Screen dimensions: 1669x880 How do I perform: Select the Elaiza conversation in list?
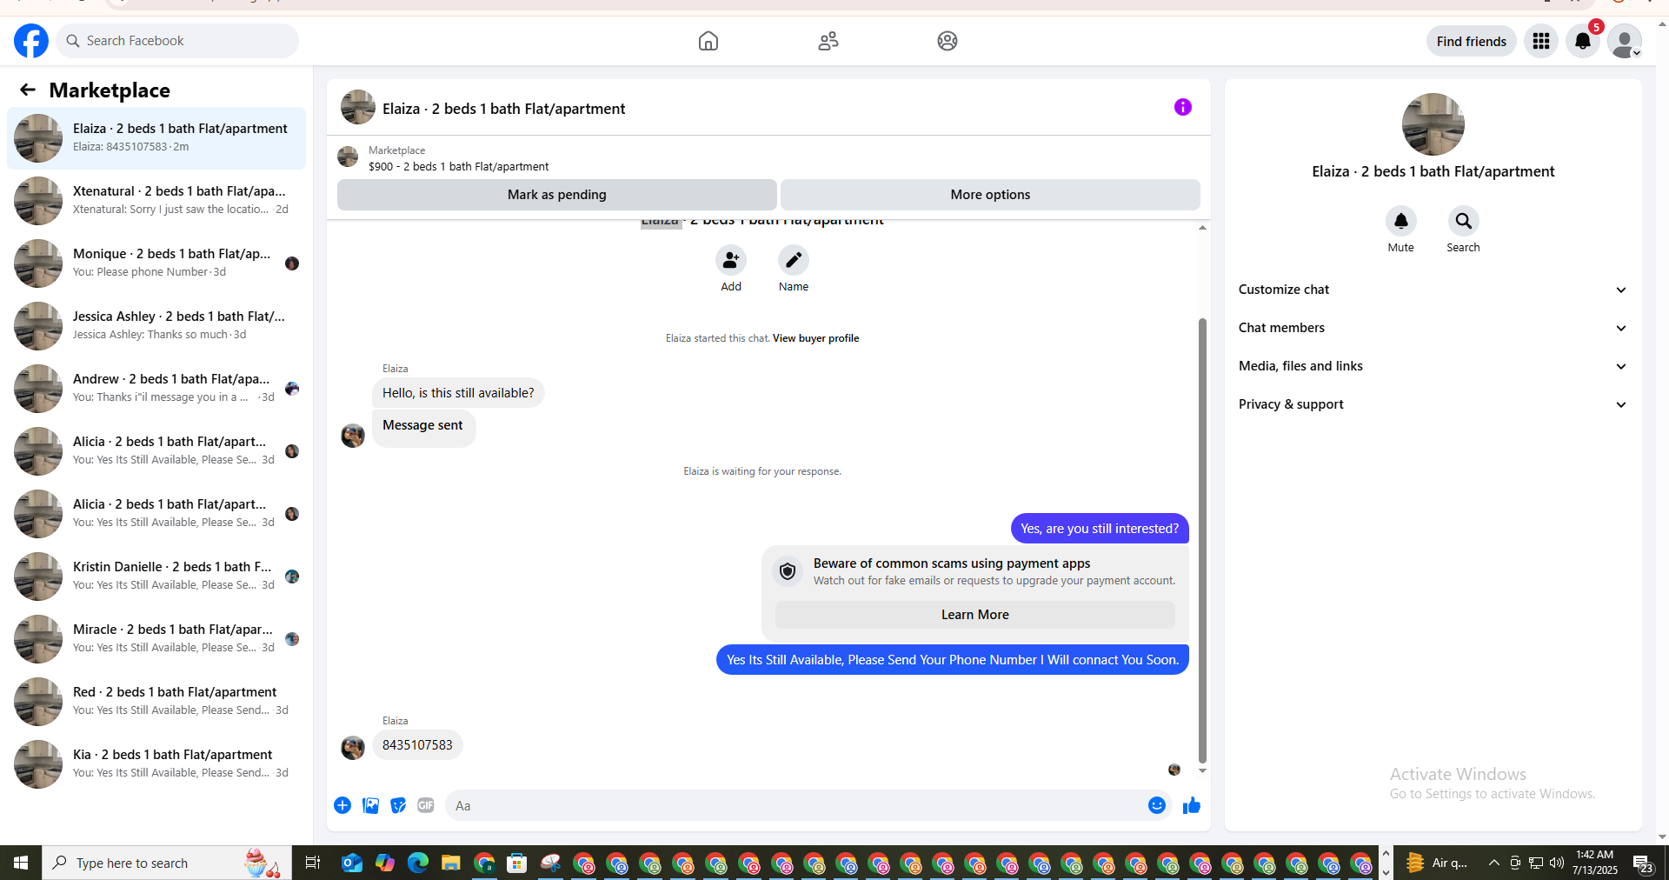coord(156,138)
